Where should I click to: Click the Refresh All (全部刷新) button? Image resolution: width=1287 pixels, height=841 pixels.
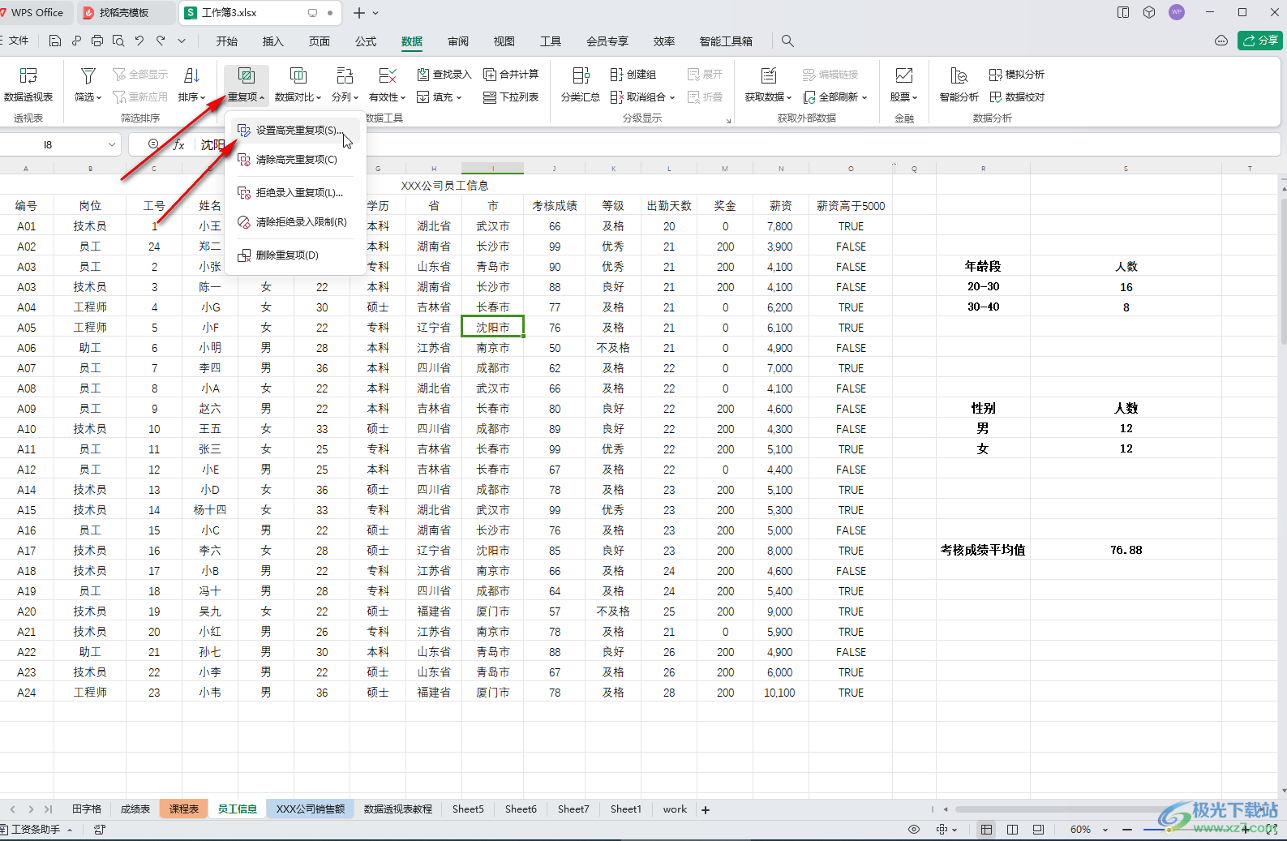click(835, 97)
